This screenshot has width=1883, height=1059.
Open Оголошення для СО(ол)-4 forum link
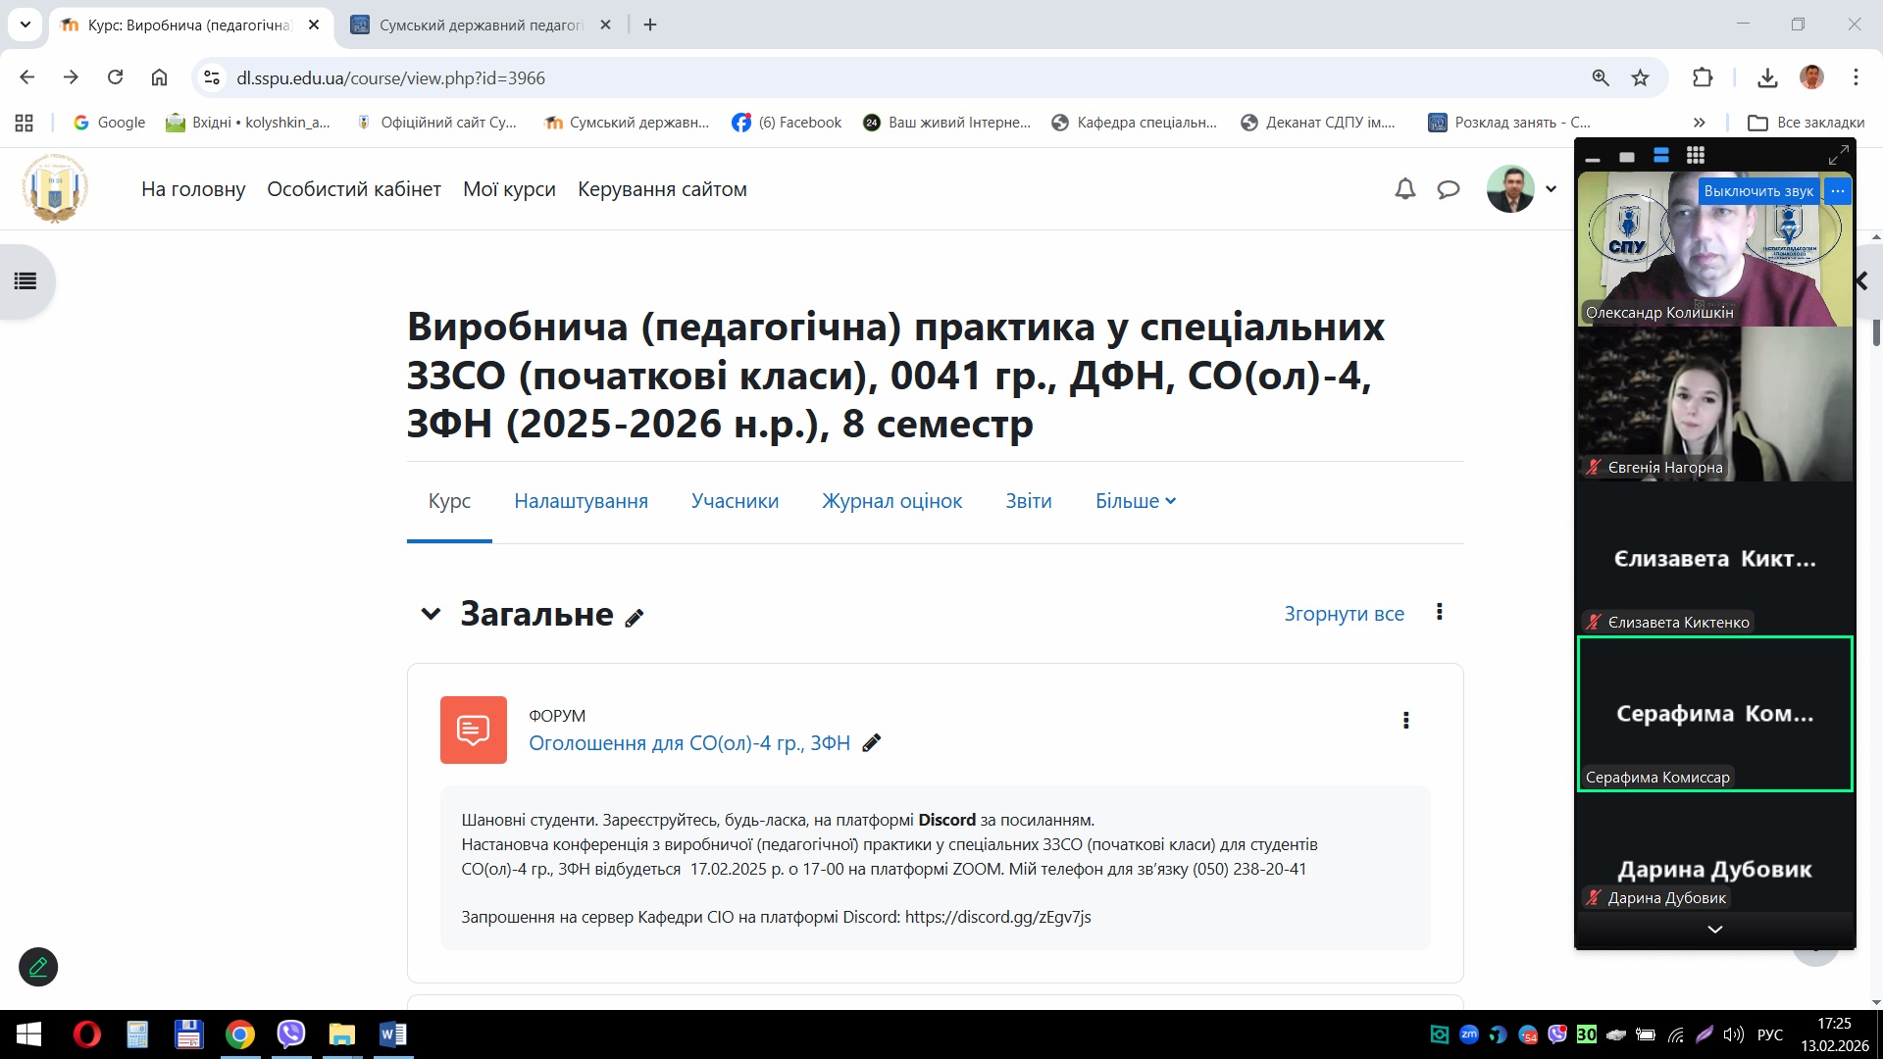pyautogui.click(x=688, y=743)
